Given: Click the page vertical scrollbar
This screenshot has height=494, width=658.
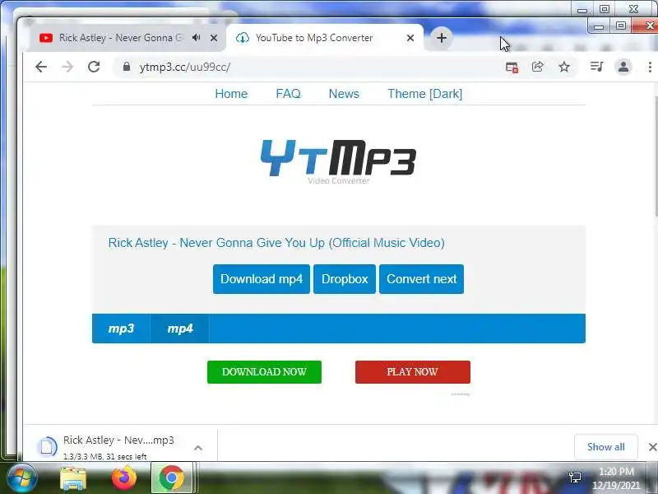Looking at the screenshot, I should [x=655, y=156].
